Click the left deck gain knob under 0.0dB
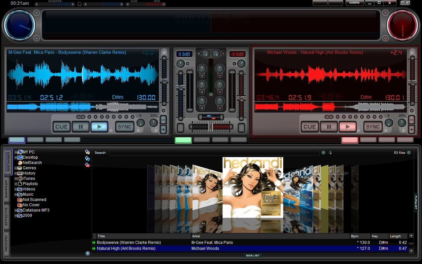Image resolution: width=422 pixels, height=264 pixels. click(x=180, y=64)
